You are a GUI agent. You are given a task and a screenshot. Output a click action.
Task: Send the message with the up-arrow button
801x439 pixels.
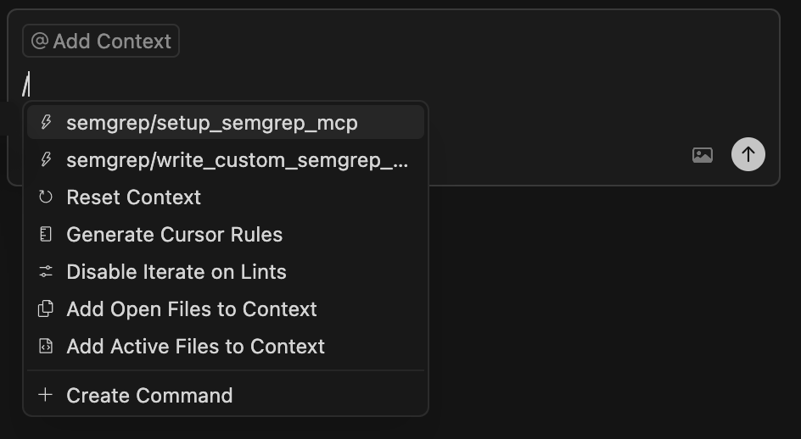(x=748, y=155)
